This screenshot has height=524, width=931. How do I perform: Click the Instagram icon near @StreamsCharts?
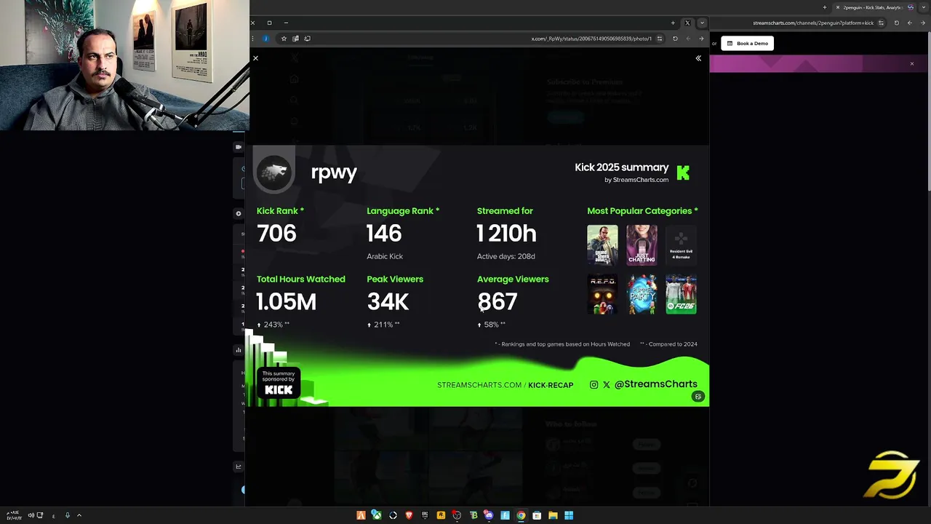click(594, 385)
